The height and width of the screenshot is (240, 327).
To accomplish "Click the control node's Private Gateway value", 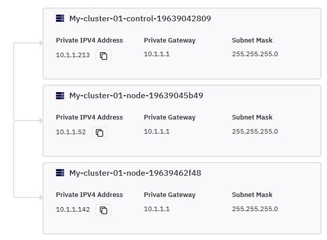I will pos(157,54).
